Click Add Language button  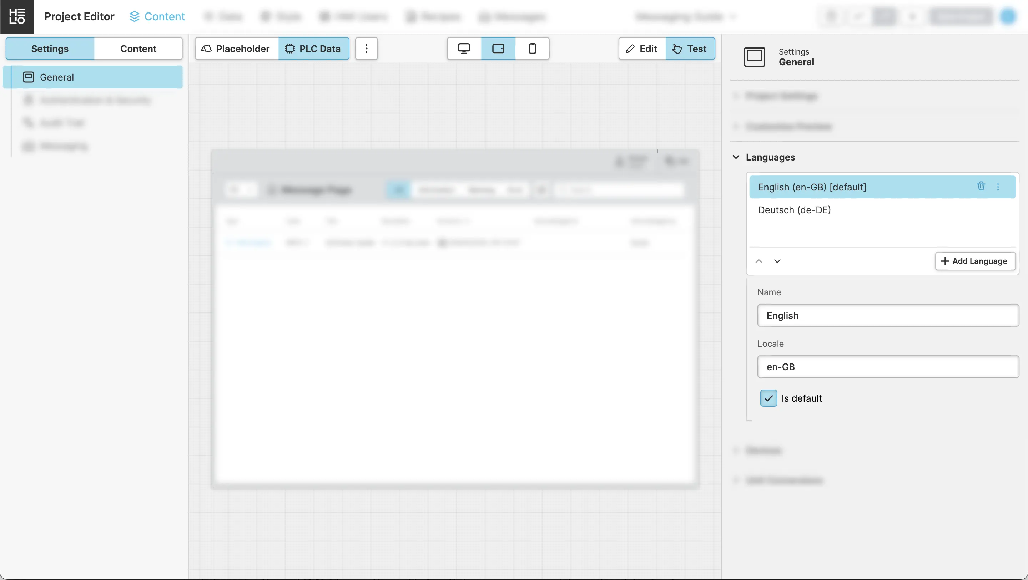coord(974,261)
